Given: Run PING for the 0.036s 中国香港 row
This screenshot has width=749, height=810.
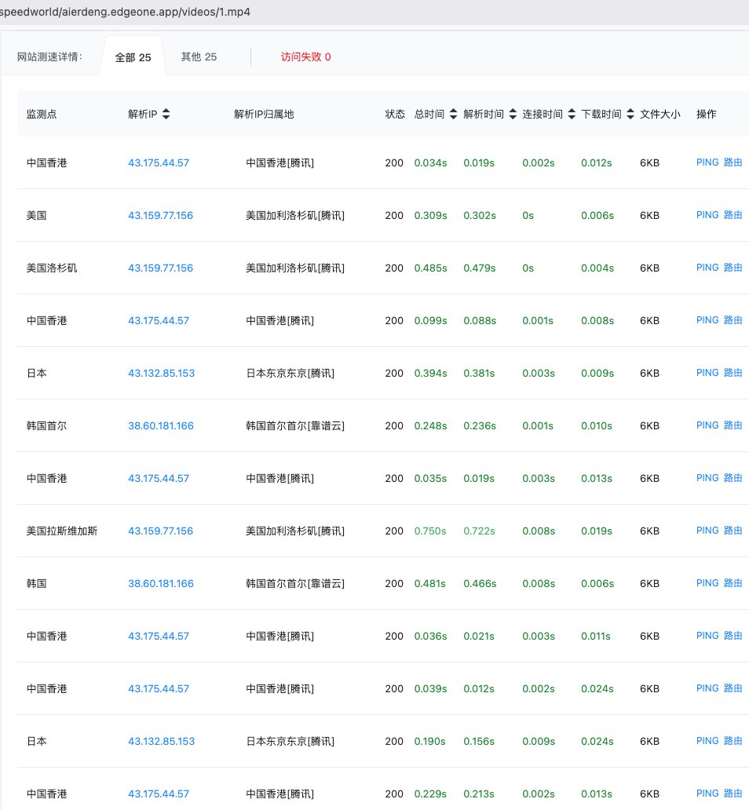Looking at the screenshot, I should [x=707, y=636].
